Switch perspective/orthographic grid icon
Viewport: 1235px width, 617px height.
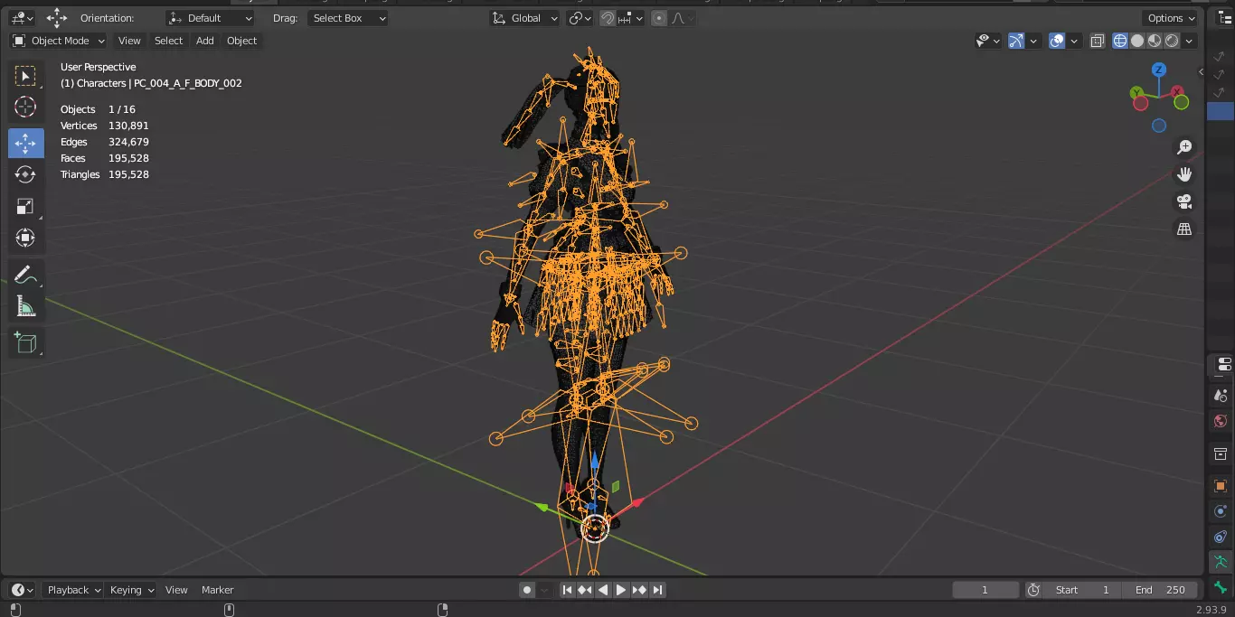(x=1183, y=229)
